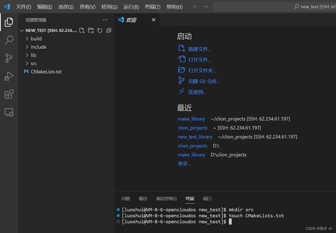Click the 打开文件夹... link
Screen dimensions: 336x233
click(x=202, y=71)
